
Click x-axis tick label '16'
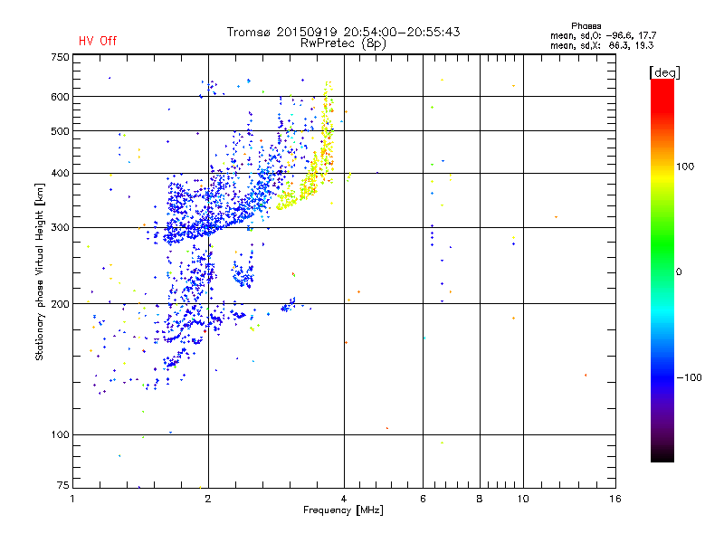click(615, 499)
